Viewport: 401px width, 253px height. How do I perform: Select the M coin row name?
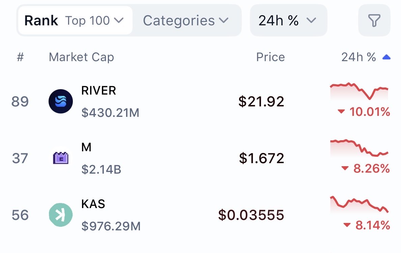click(86, 147)
